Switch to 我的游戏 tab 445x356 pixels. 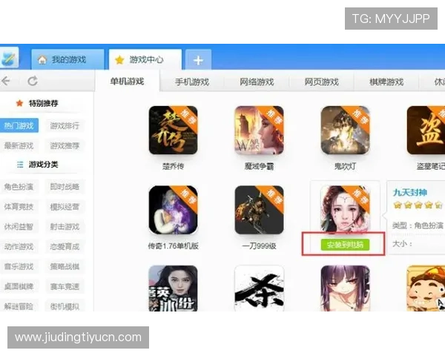click(x=67, y=59)
